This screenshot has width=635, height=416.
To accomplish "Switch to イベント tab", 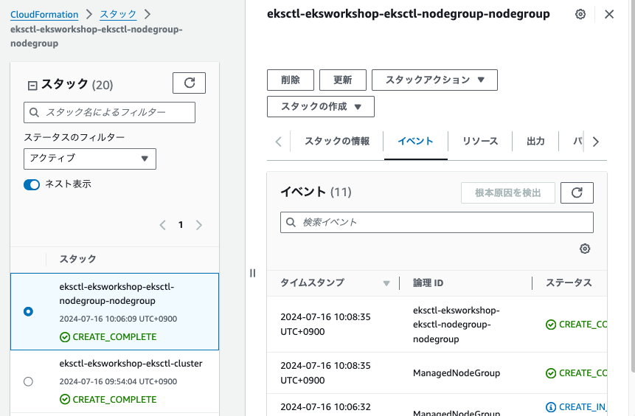I will point(415,141).
